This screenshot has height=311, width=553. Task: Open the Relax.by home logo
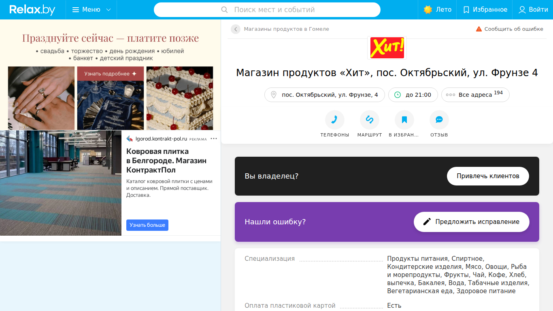[x=32, y=10]
